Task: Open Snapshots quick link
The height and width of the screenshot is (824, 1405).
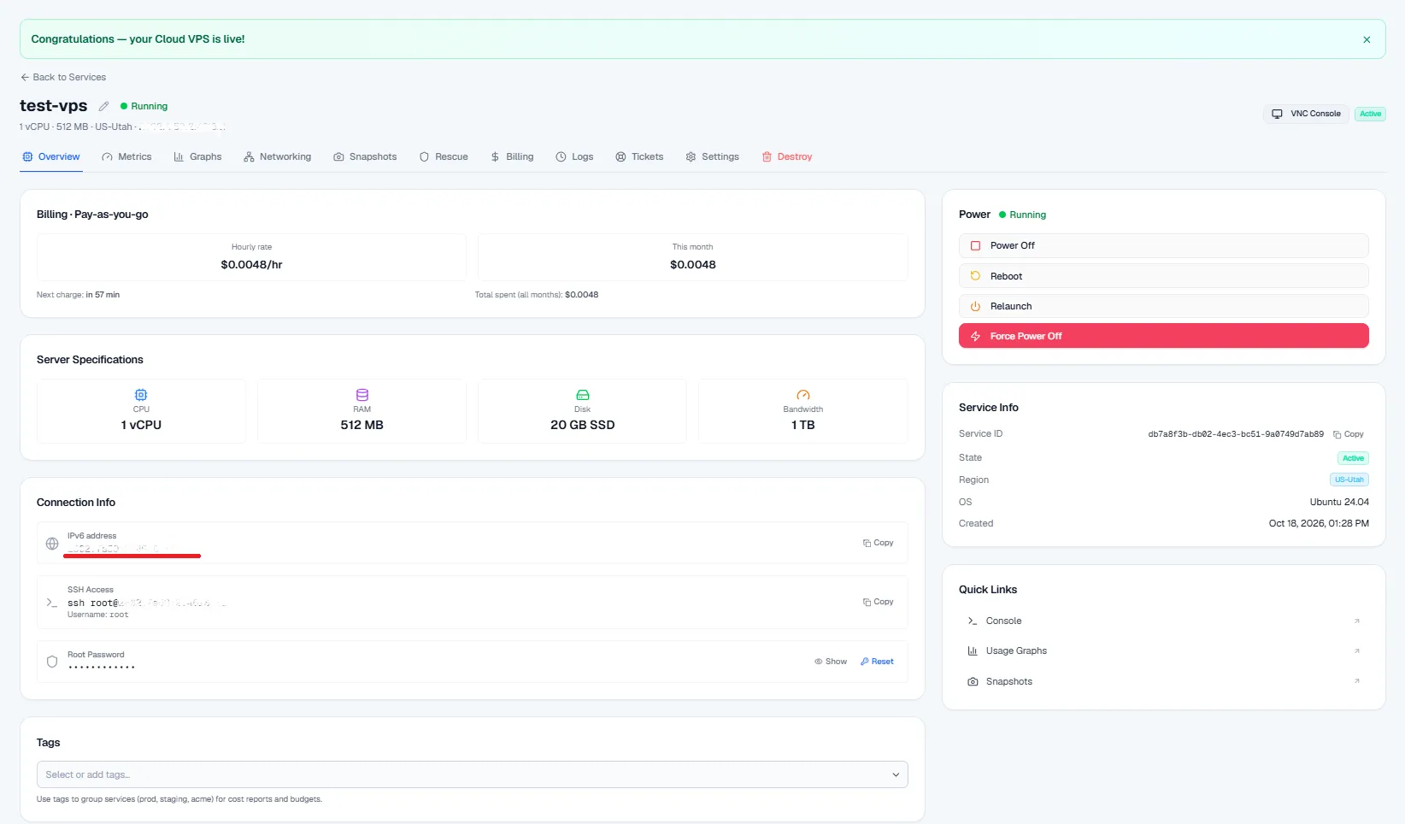Action: (1163, 681)
